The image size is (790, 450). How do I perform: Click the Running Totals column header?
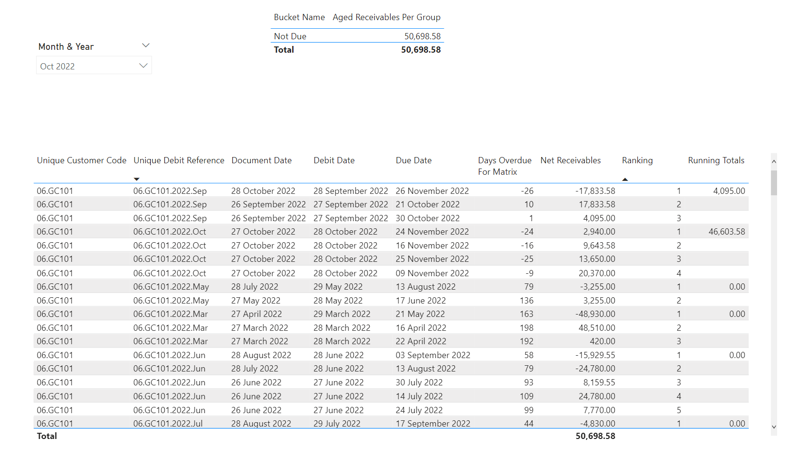point(716,160)
